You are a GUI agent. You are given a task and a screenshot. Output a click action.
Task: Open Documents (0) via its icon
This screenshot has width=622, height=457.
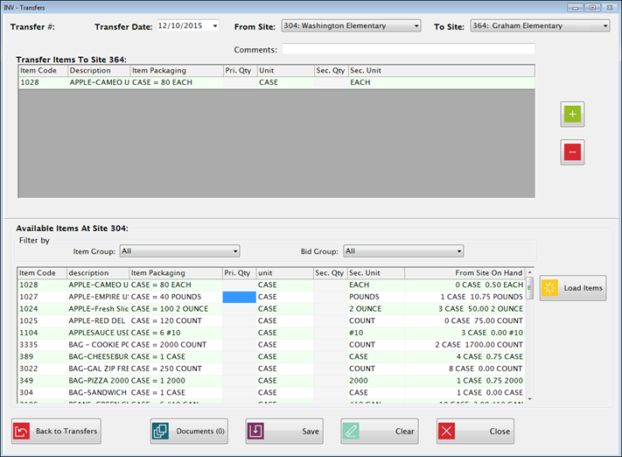(160, 431)
